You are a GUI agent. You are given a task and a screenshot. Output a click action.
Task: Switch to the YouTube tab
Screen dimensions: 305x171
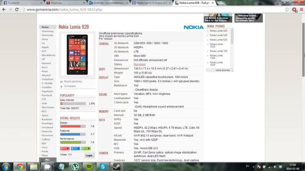(65, 3)
